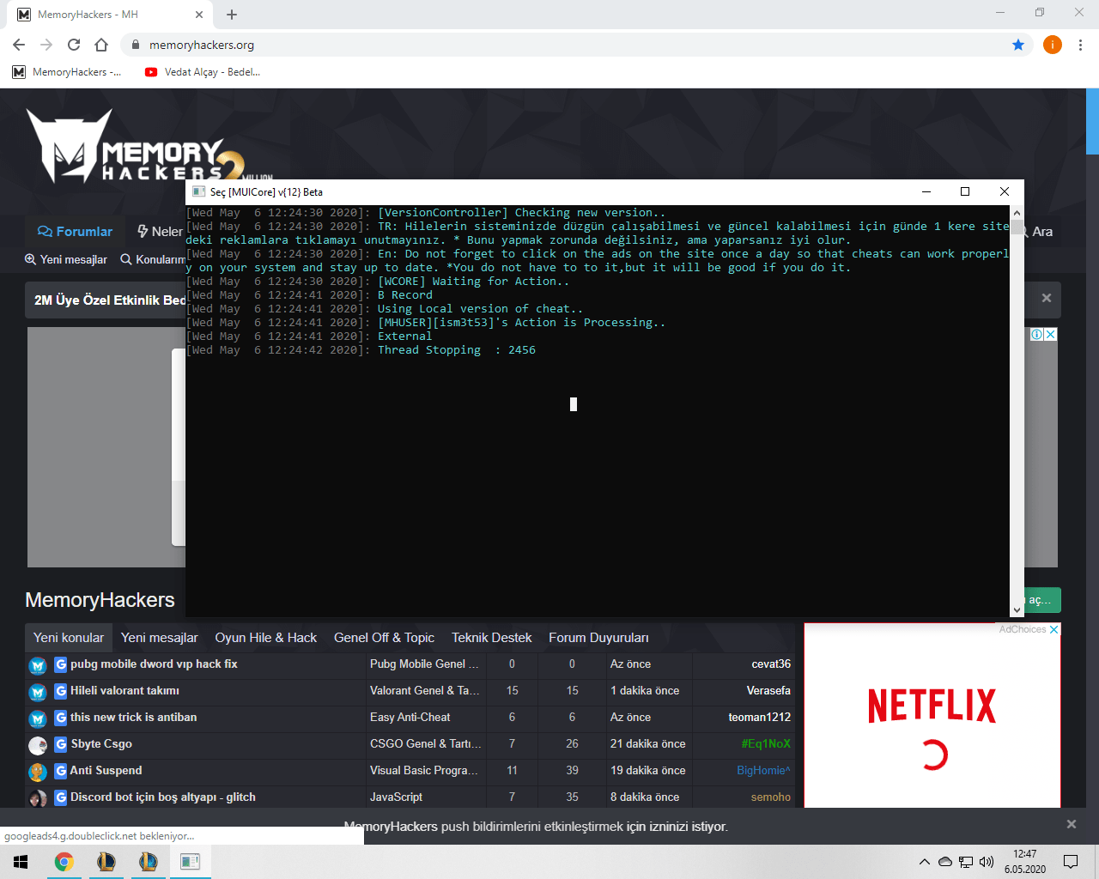Screen dimensions: 1099x879
Task: Click the G prefix icon on Hileli valorant takımı
Action: 61,691
